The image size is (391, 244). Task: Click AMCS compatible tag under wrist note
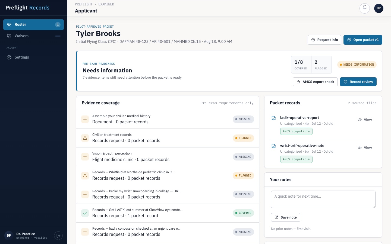(296, 159)
